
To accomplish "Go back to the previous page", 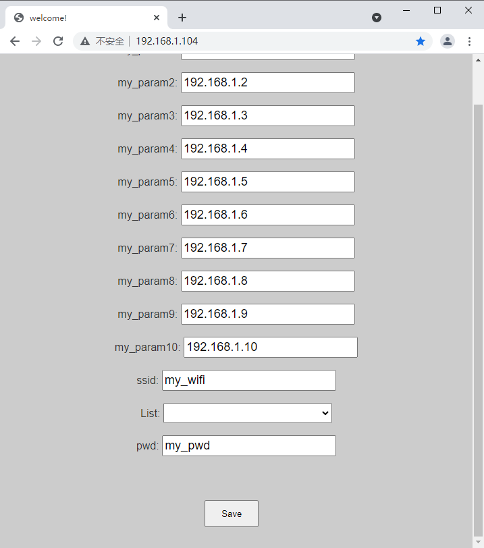I will click(x=15, y=41).
